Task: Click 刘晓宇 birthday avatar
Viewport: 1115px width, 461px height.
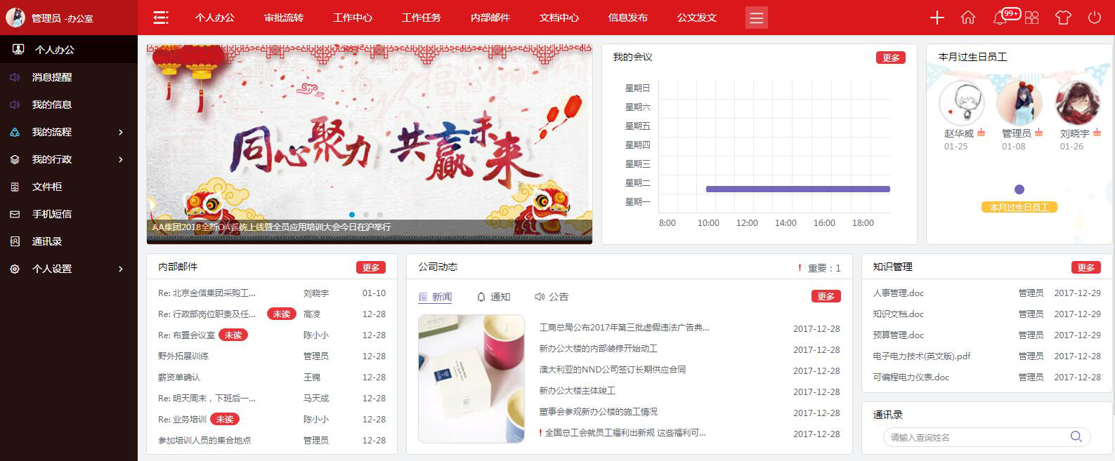Action: (x=1078, y=103)
